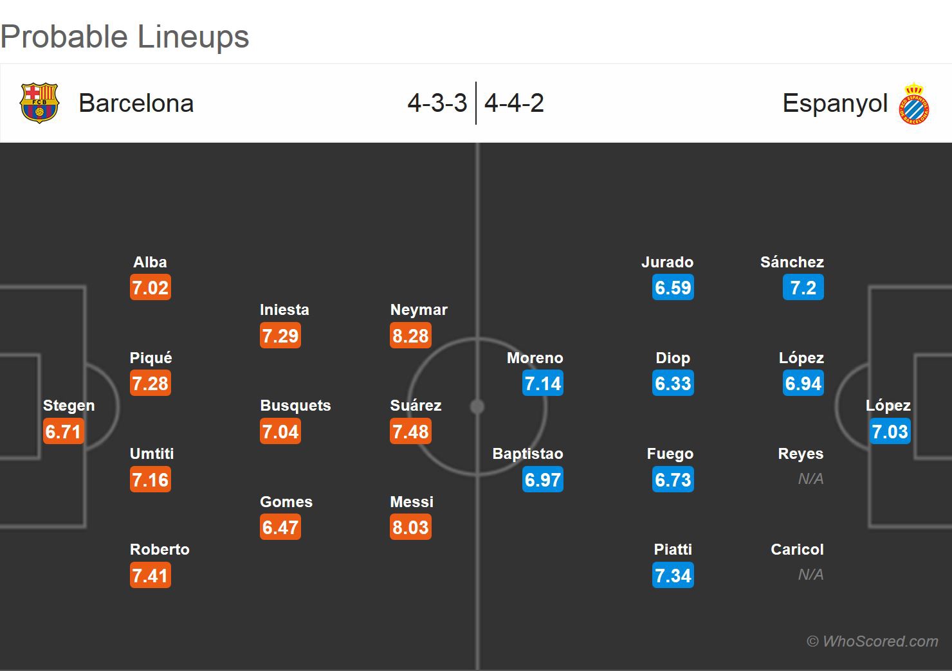Screen dimensions: 952x671
Task: Select Piqué's player name
Action: [x=151, y=358]
